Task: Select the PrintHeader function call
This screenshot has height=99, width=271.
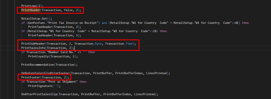Action: [51, 10]
